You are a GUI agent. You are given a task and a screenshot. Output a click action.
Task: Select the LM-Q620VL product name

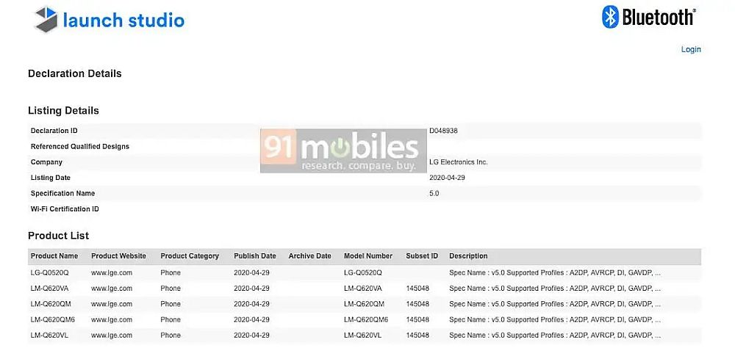tap(50, 335)
